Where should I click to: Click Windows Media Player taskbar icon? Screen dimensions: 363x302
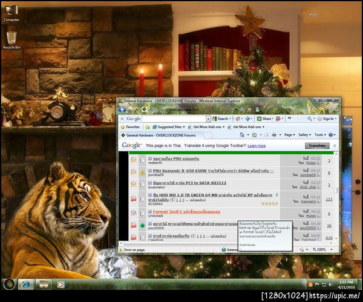[x=60, y=284]
